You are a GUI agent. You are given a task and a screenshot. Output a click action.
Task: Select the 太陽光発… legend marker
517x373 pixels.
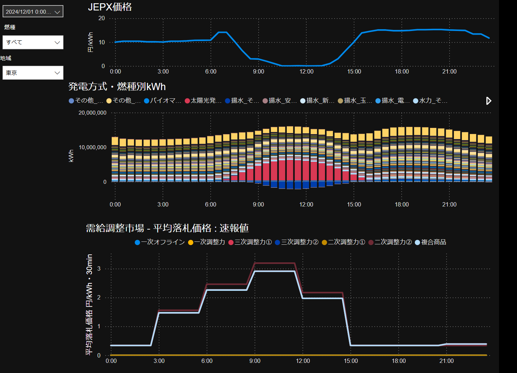[x=187, y=101]
